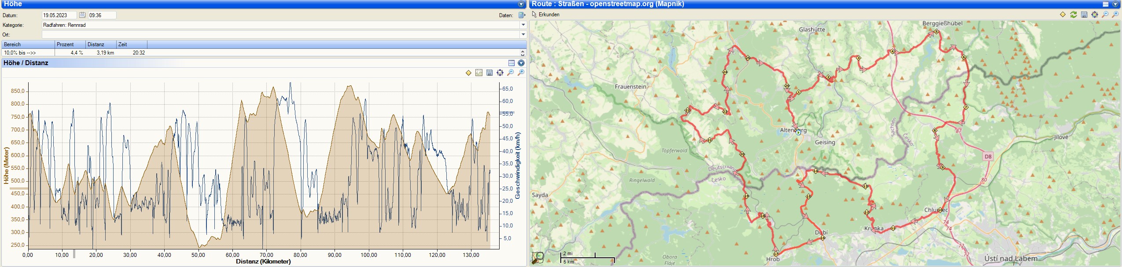
Task: Click the yellow diamond icon in map toolbar
Action: [x=1063, y=15]
